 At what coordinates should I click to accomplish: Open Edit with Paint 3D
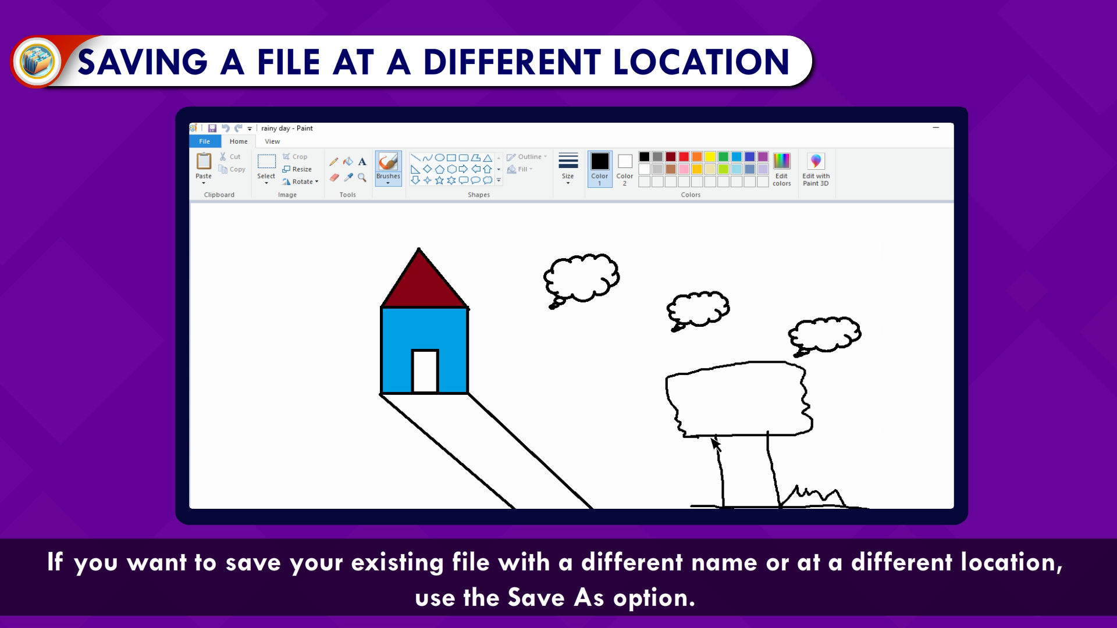(x=816, y=169)
